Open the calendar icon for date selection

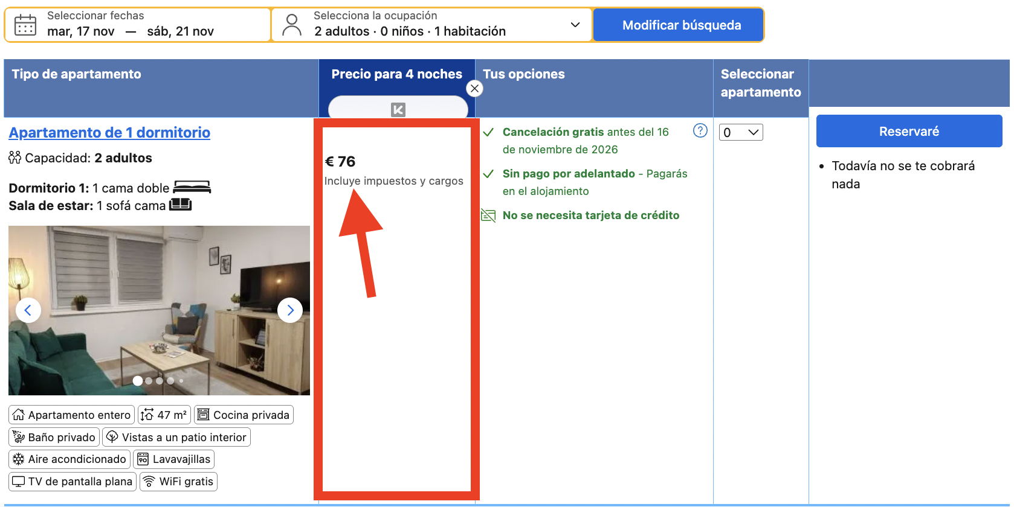(25, 25)
